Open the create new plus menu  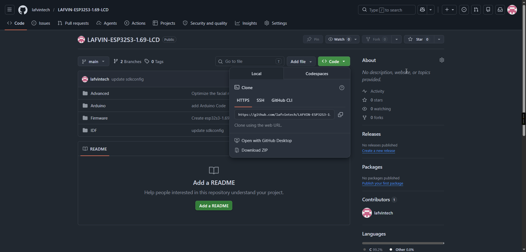[449, 10]
